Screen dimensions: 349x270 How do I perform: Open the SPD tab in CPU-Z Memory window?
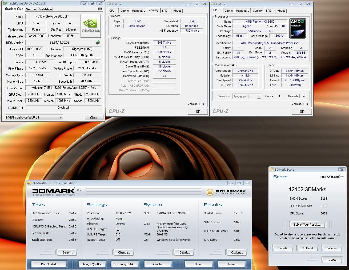click(165, 11)
